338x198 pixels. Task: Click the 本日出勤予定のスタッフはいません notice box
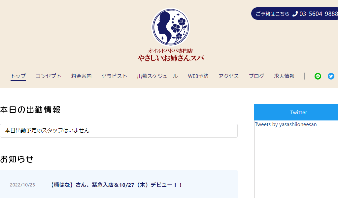click(x=119, y=131)
